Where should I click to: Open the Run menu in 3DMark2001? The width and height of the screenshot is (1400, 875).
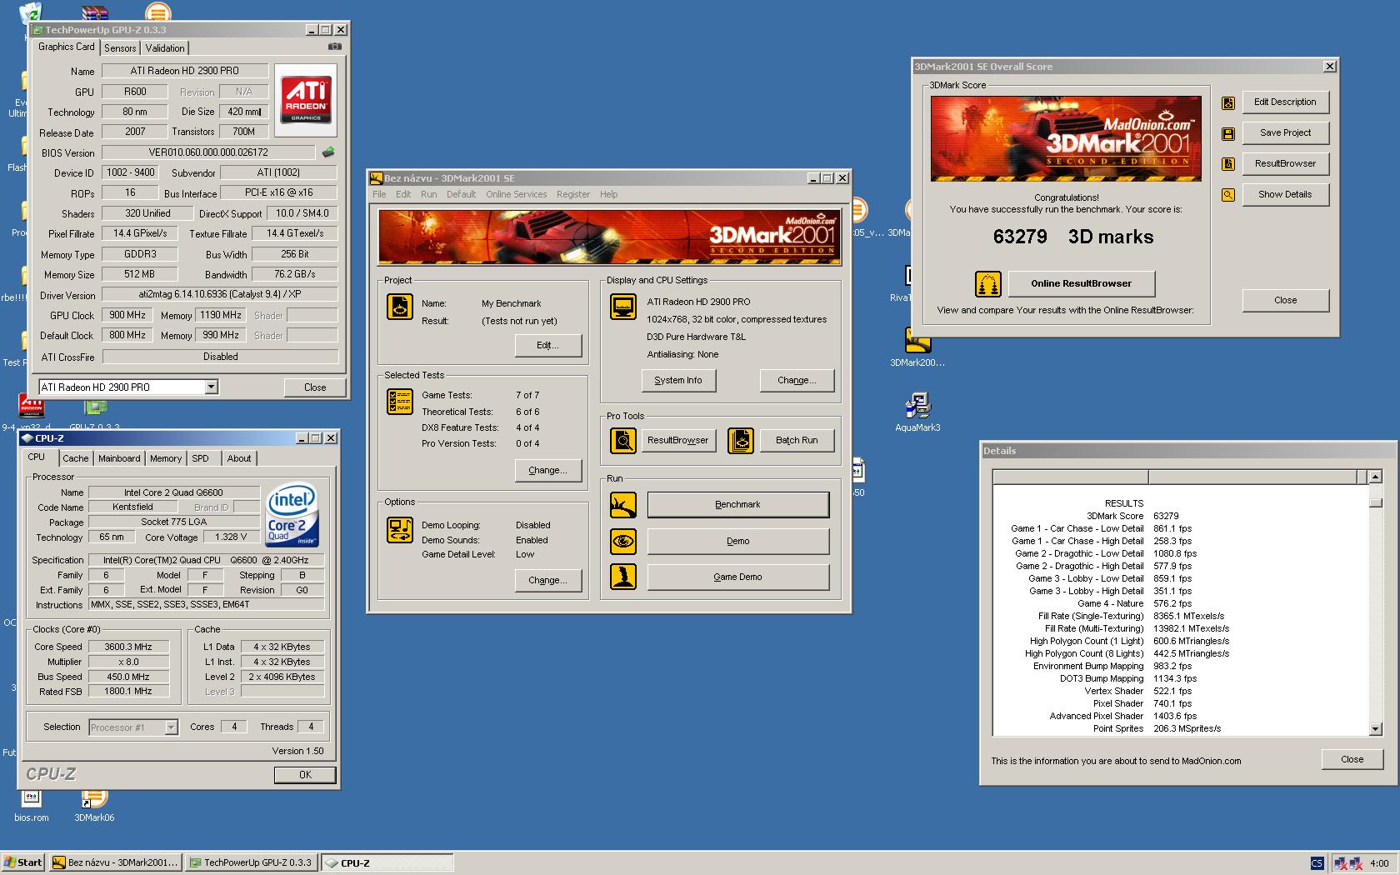tap(428, 194)
